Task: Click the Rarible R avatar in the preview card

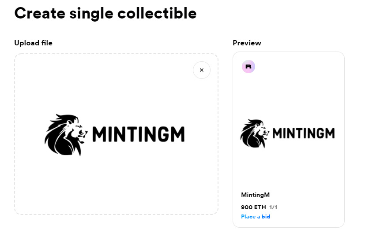Action: [x=248, y=67]
